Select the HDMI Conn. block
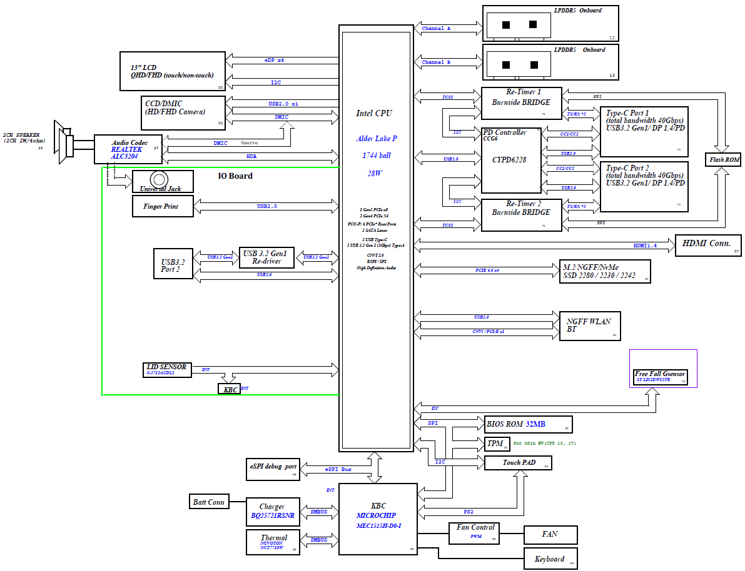This screenshot has width=745, height=571. click(x=708, y=245)
